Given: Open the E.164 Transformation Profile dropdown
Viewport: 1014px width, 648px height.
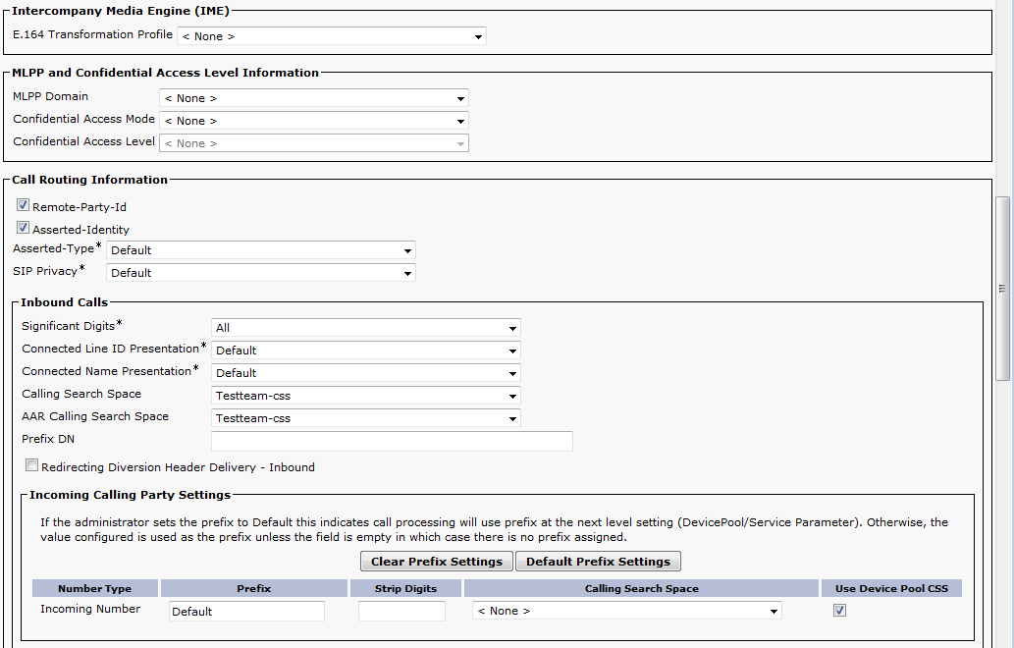Looking at the screenshot, I should pyautogui.click(x=331, y=36).
